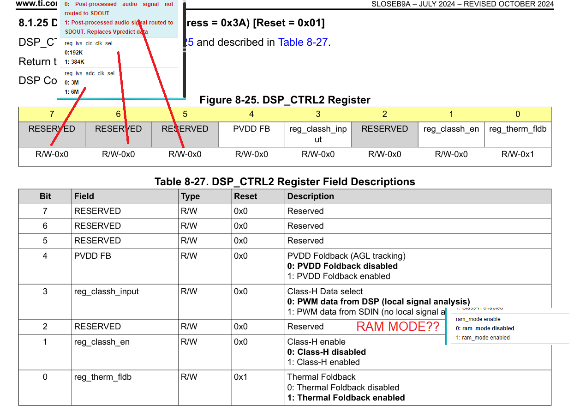The height and width of the screenshot is (419, 574).
Task: Click the Class-H Data select description
Action: click(325, 291)
